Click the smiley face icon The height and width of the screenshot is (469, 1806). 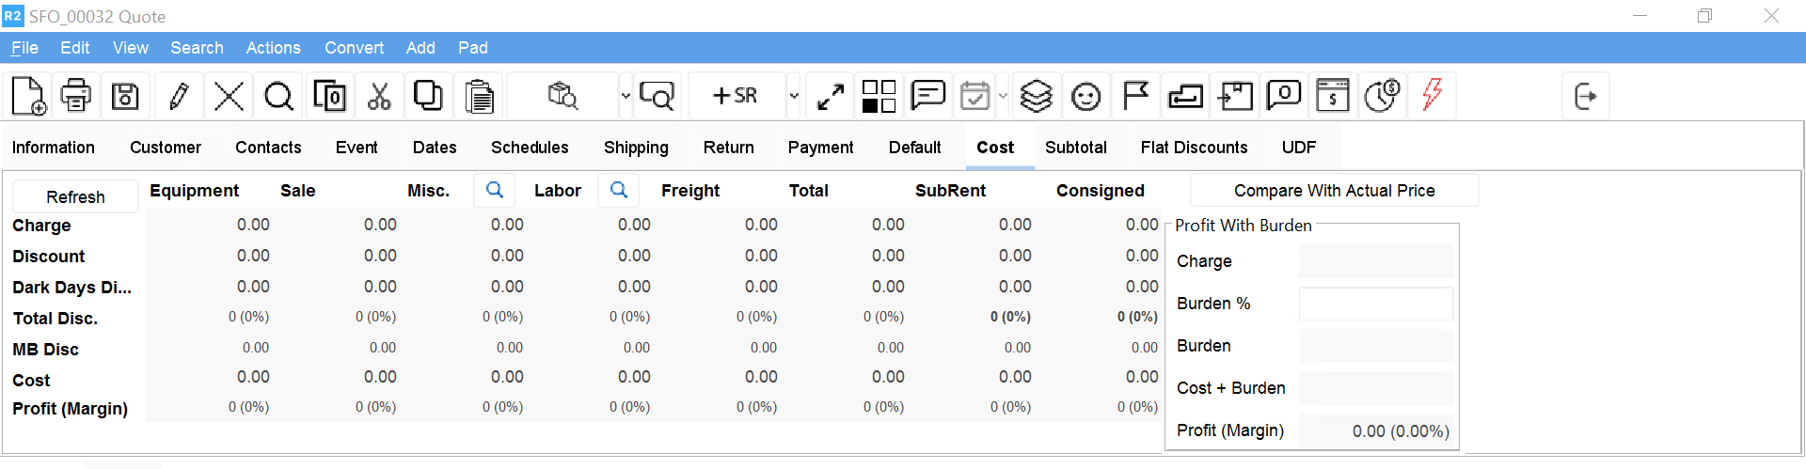tap(1086, 96)
